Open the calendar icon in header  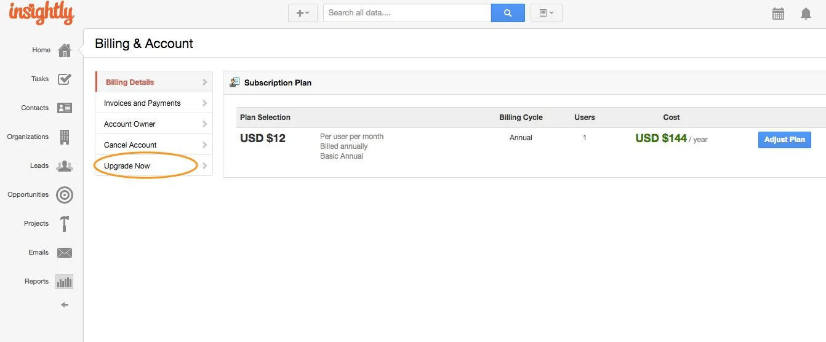pos(778,14)
